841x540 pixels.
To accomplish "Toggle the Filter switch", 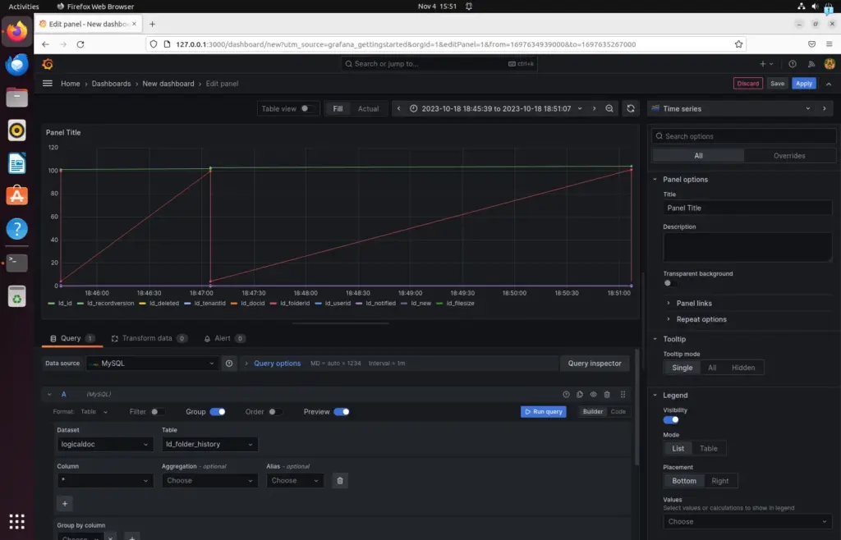I will (157, 412).
